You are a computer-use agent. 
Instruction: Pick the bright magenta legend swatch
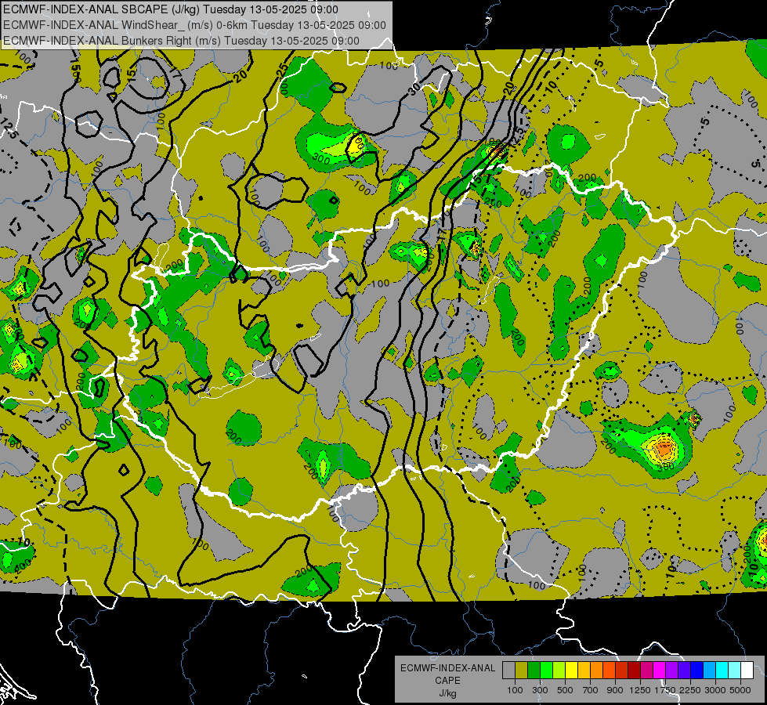[x=660, y=671]
